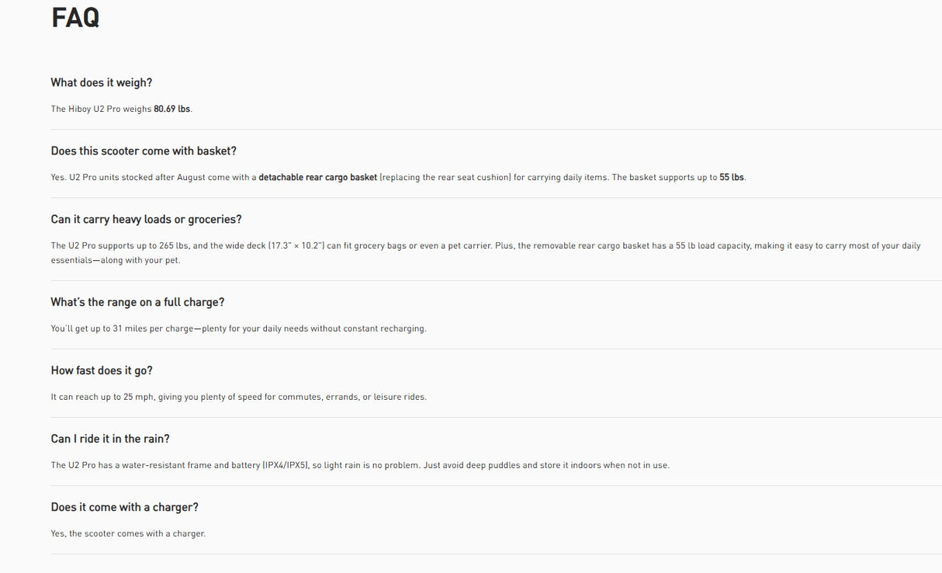
Task: Click the answer mentioning 265 lbs support
Action: [486, 252]
